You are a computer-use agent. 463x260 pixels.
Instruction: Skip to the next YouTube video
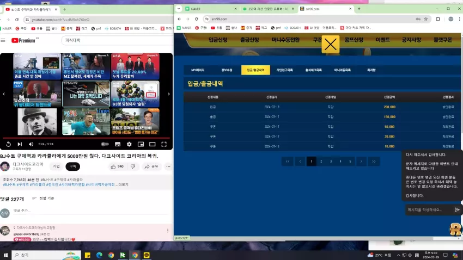pos(20,144)
